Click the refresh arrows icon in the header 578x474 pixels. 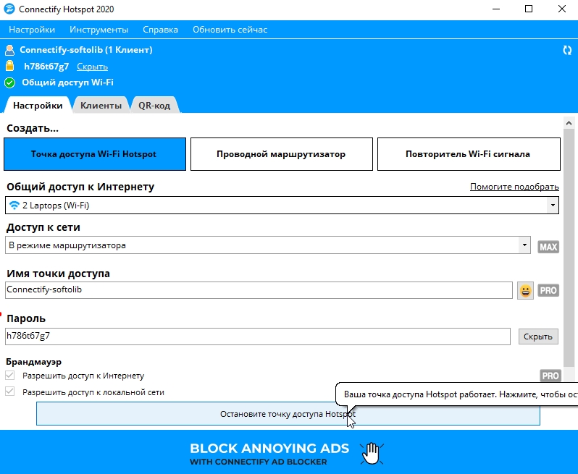click(567, 50)
